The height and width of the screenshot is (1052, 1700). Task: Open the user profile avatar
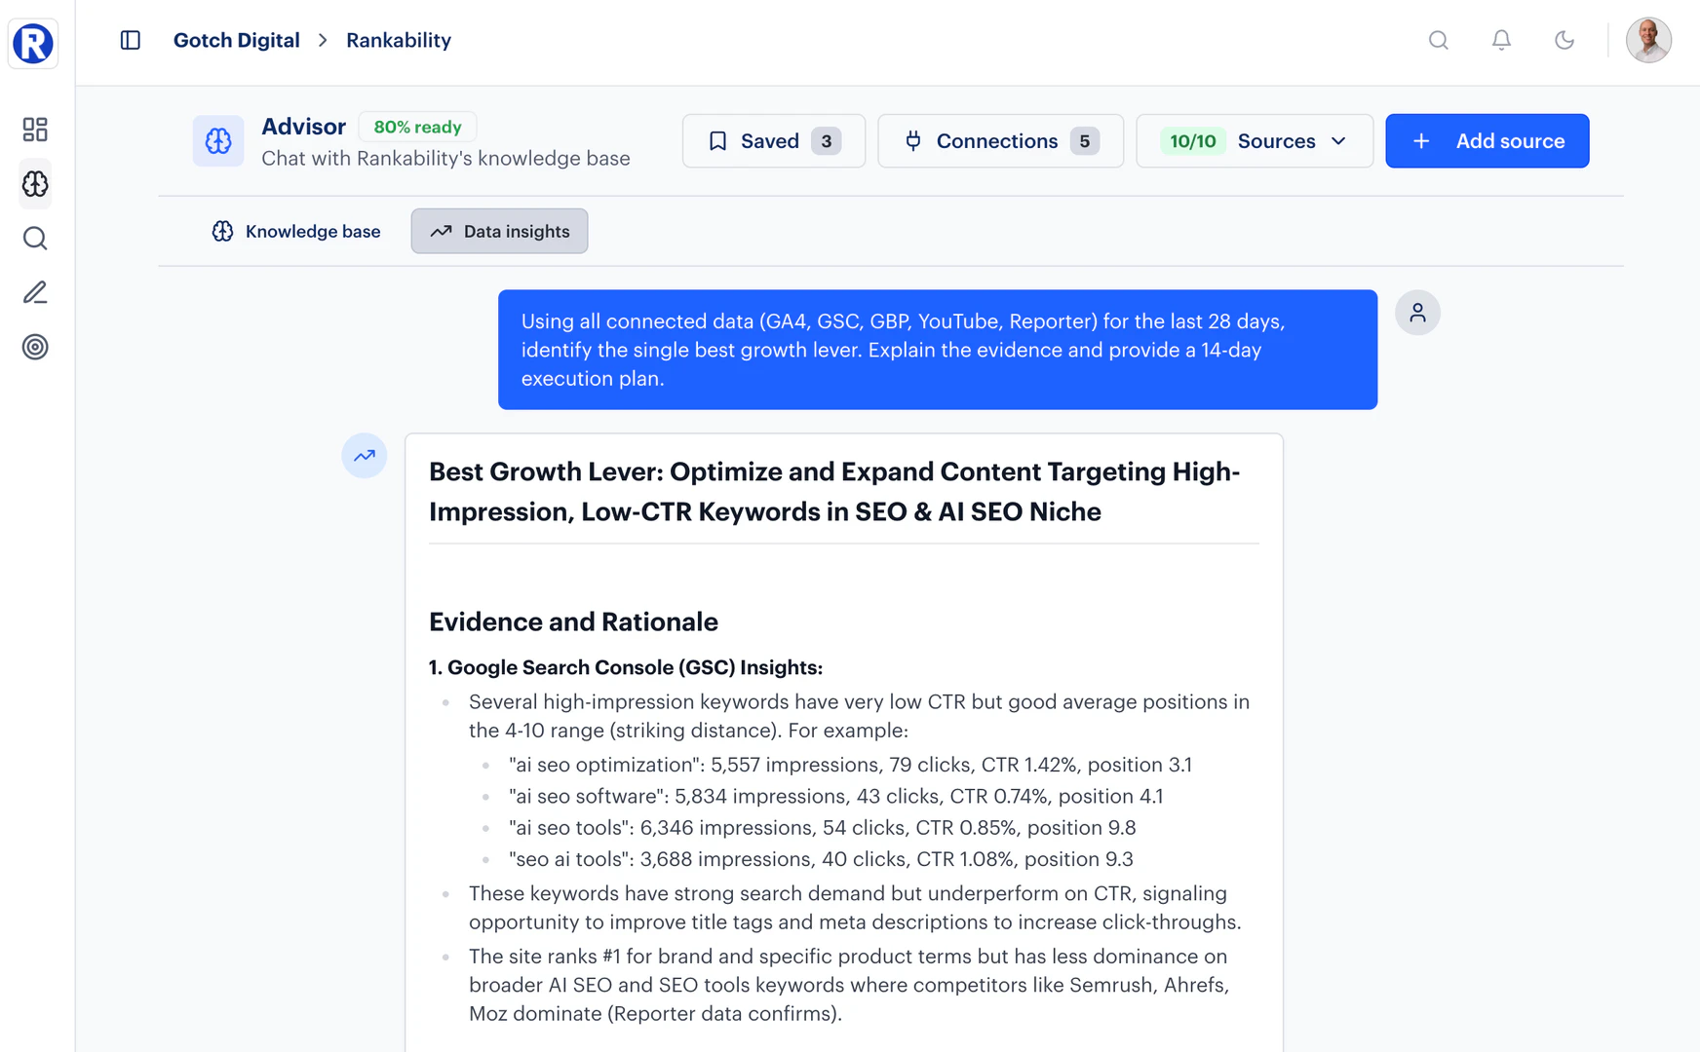[x=1648, y=40]
